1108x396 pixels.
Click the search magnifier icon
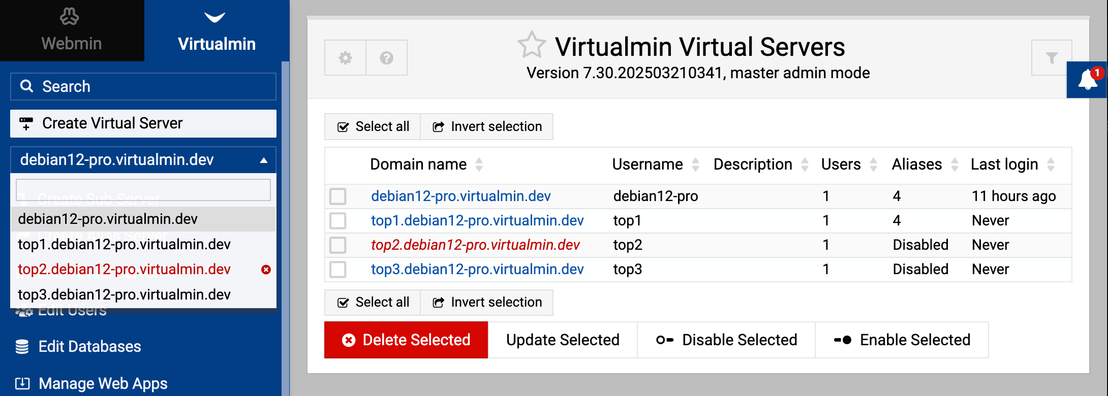(x=26, y=86)
